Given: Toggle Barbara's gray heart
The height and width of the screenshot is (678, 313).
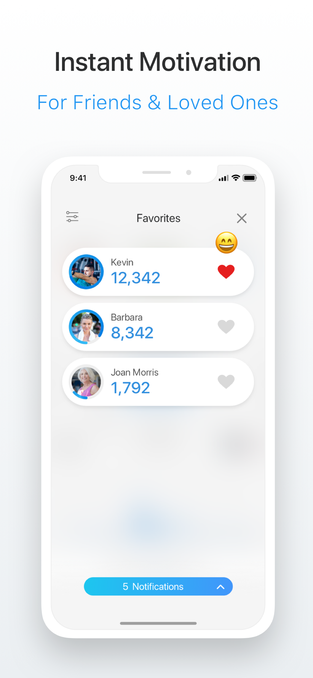Looking at the screenshot, I should (226, 326).
